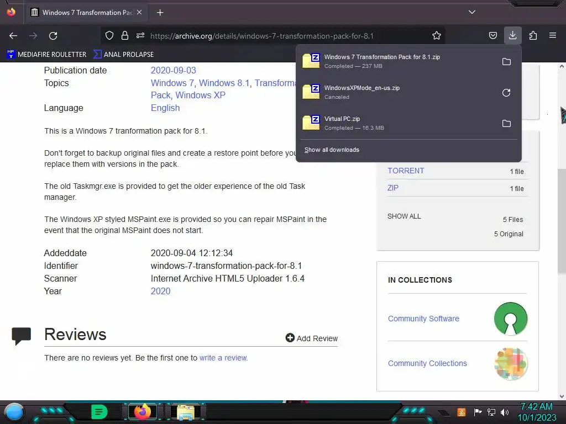Save page to Pocket icon
Screen dimensions: 566x424
coord(492,36)
